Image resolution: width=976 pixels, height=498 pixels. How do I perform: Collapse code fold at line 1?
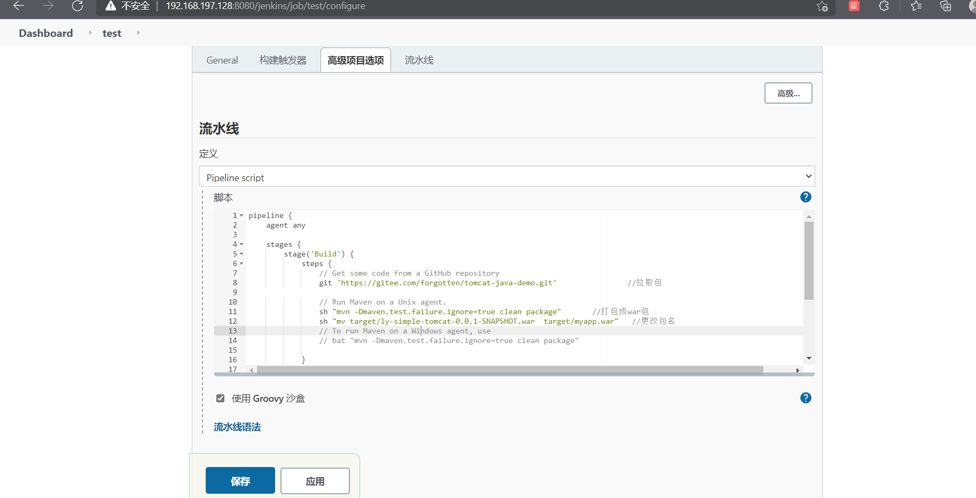click(x=241, y=216)
